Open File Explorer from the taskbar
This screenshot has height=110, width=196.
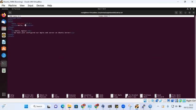point(69,106)
